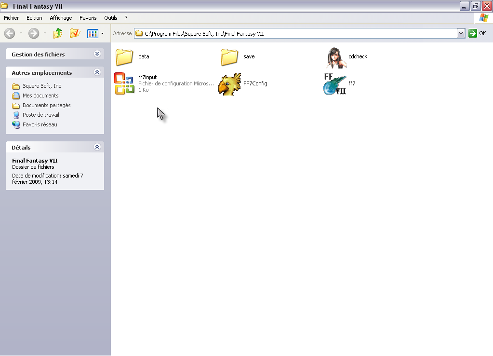Open the data folder icon
This screenshot has height=356, width=493.
[124, 57]
